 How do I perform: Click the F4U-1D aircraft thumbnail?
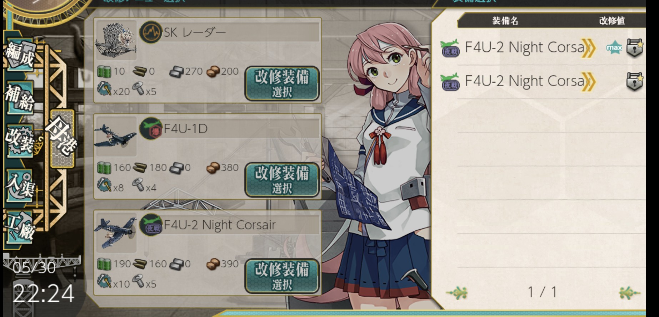(x=115, y=137)
